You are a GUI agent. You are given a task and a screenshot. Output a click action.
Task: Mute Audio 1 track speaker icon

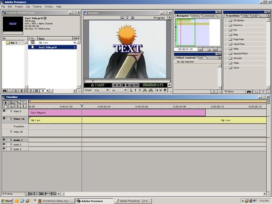(x=4, y=140)
